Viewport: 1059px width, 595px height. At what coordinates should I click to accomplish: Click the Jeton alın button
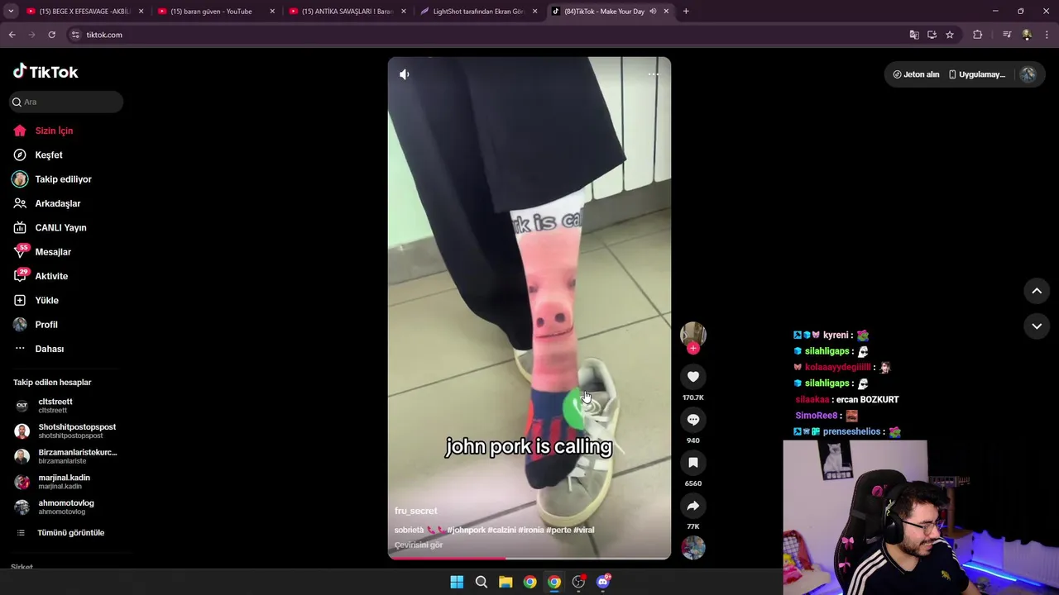[916, 74]
